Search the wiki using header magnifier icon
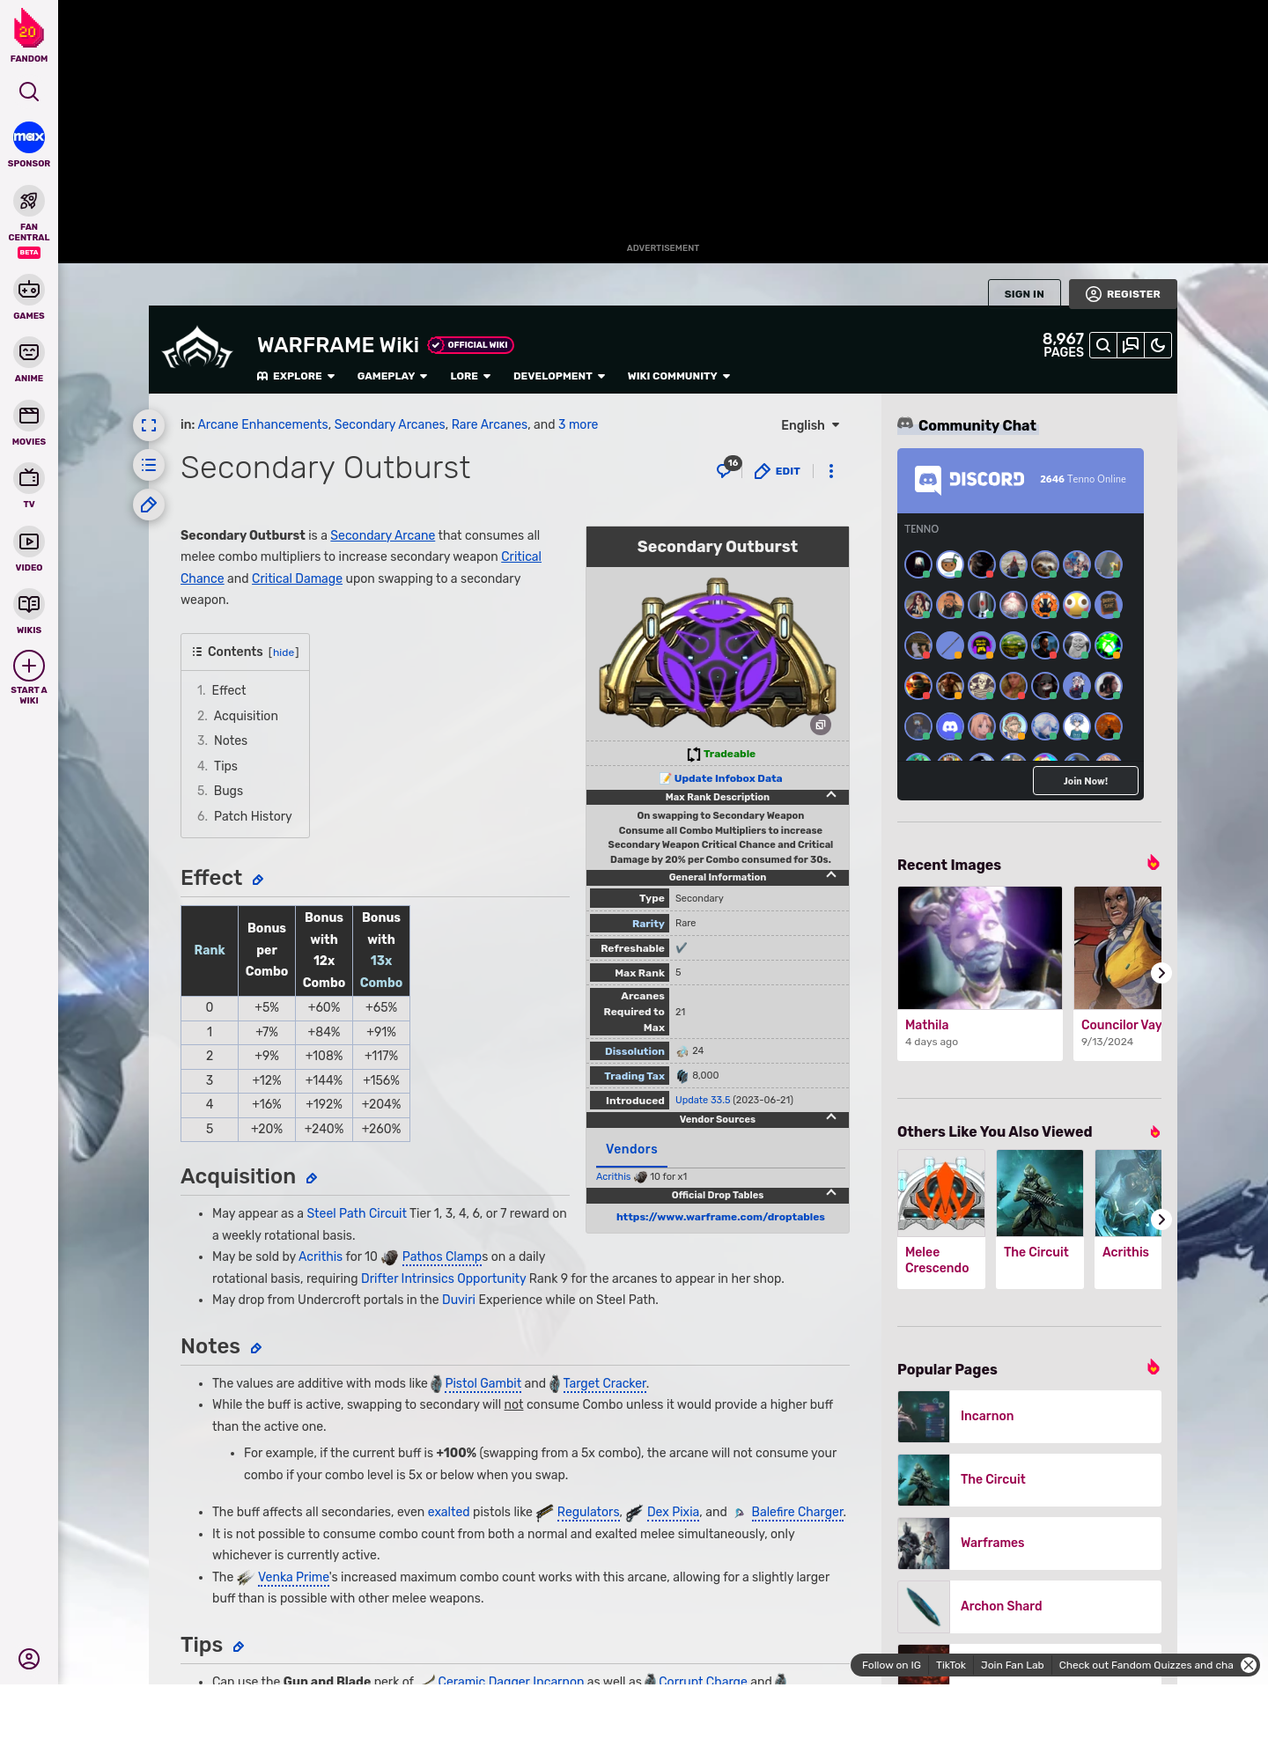1268x1761 pixels. coord(1102,345)
